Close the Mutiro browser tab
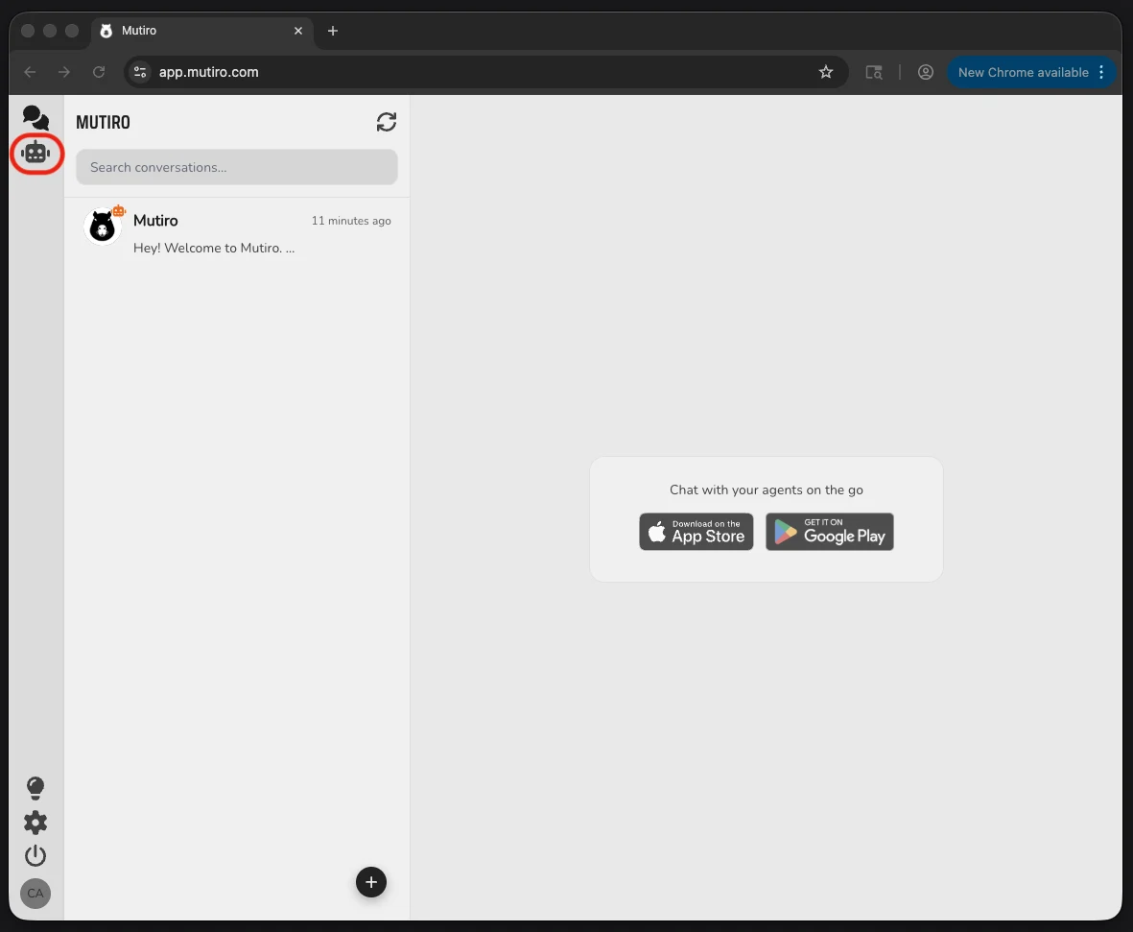 (x=297, y=31)
